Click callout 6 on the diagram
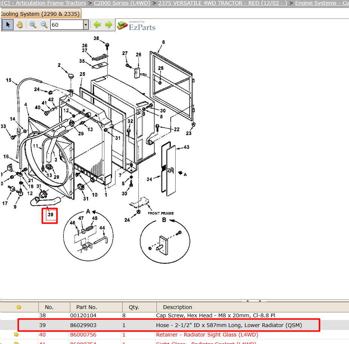 point(163,42)
